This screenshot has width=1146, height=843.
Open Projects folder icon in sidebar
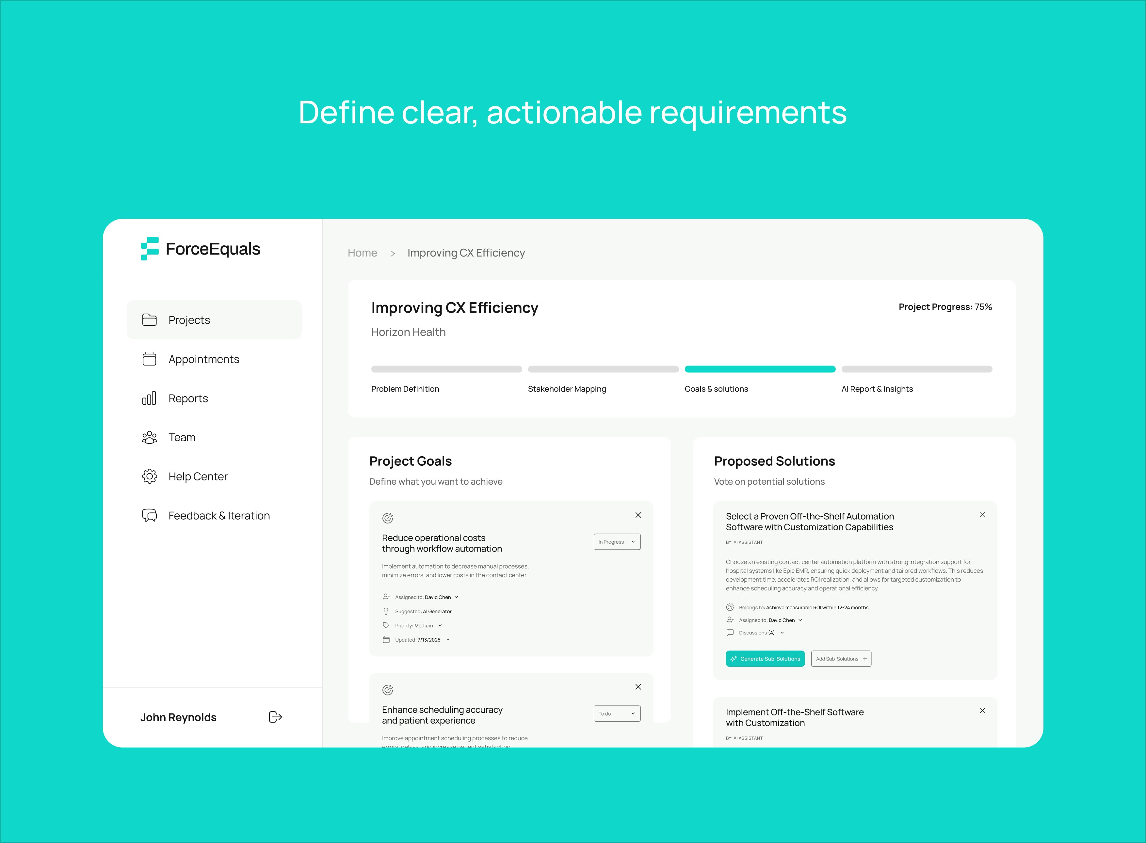point(149,320)
